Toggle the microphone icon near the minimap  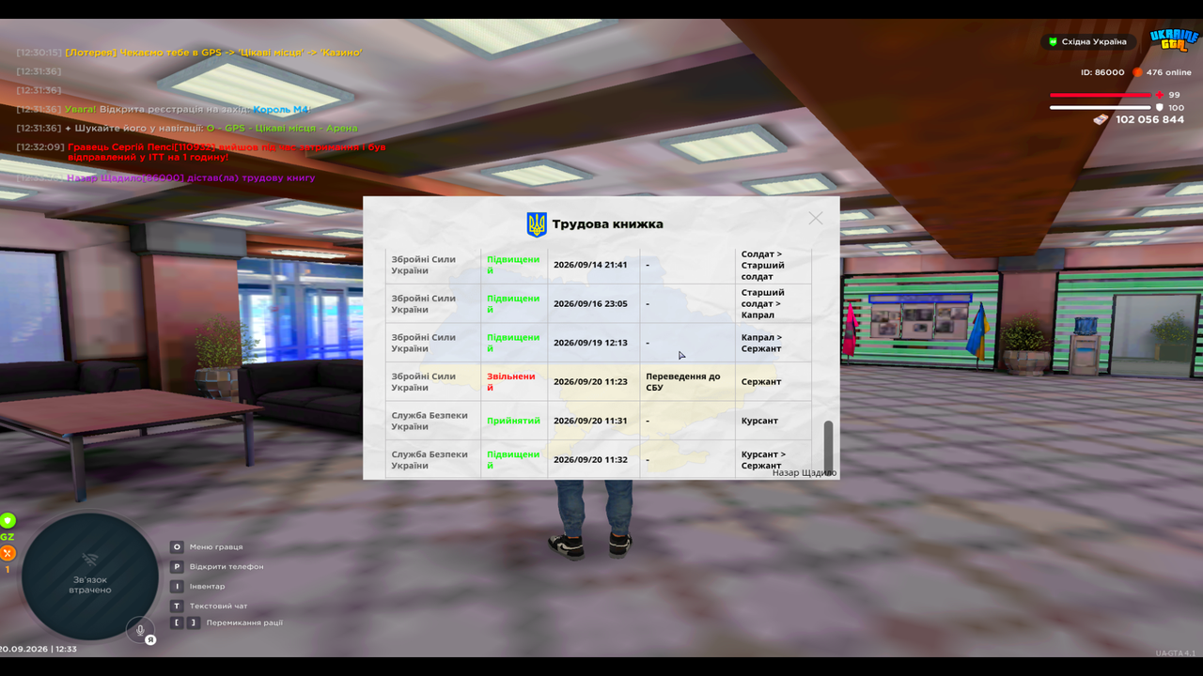pos(140,631)
